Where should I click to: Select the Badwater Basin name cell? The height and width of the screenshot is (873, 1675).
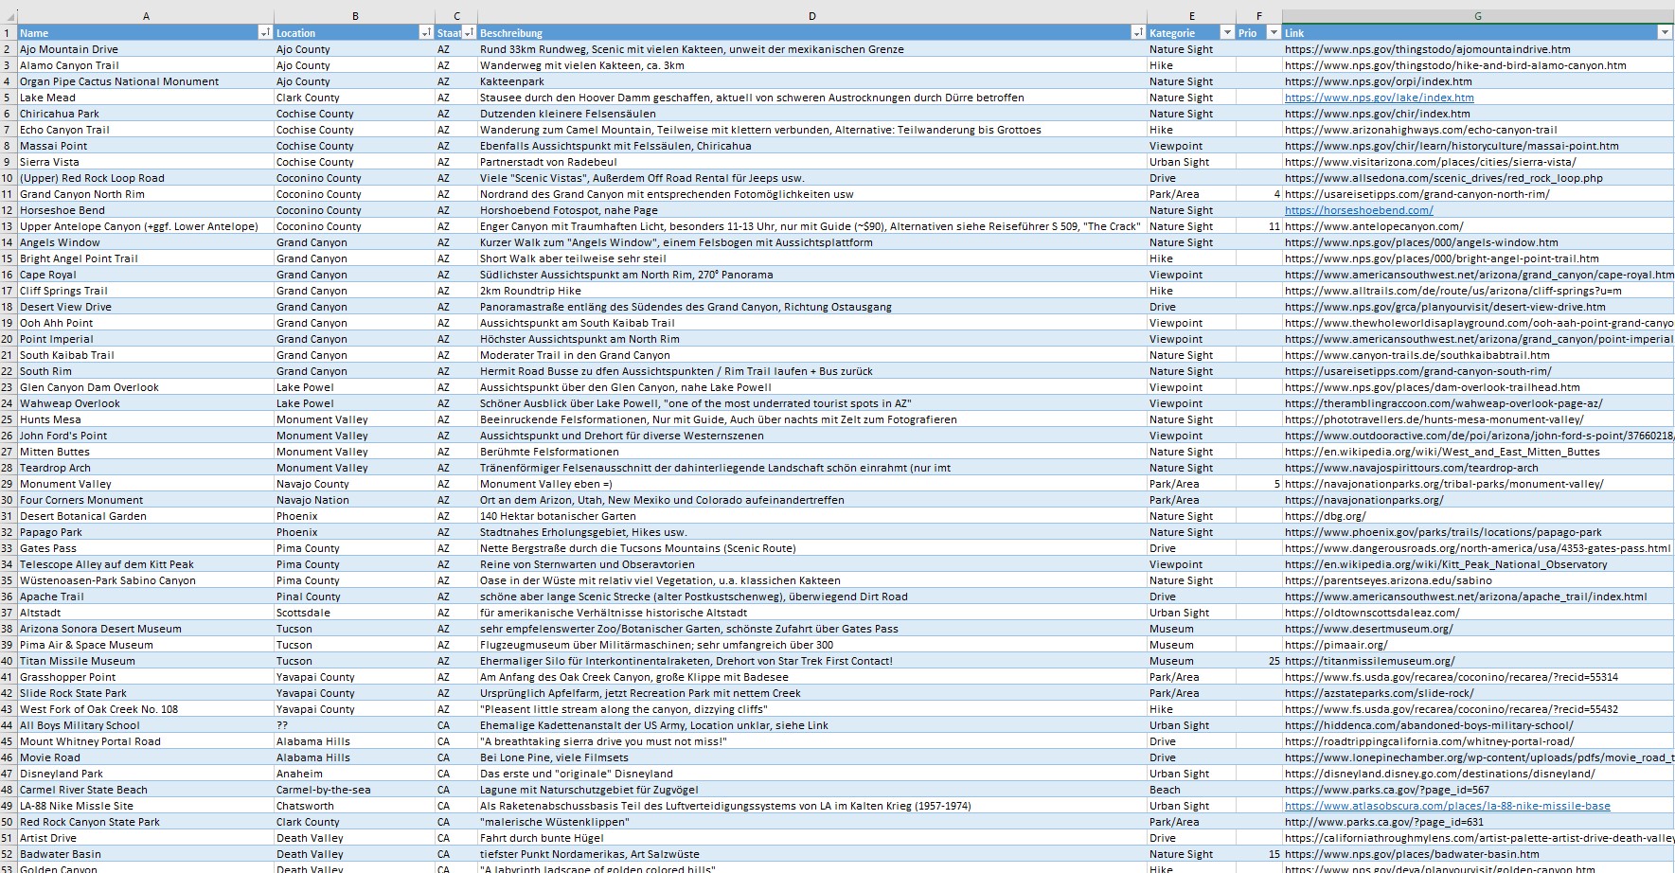[x=146, y=854]
